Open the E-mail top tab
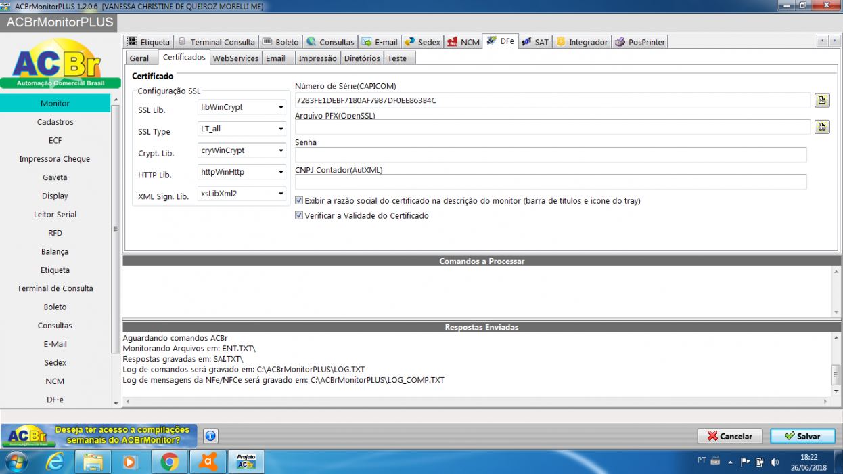 [380, 42]
